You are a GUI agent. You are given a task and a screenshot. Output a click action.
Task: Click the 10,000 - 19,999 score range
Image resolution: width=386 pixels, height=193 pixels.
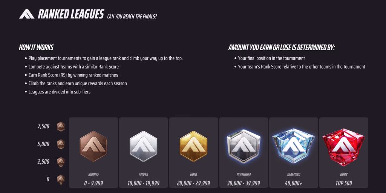(144, 183)
